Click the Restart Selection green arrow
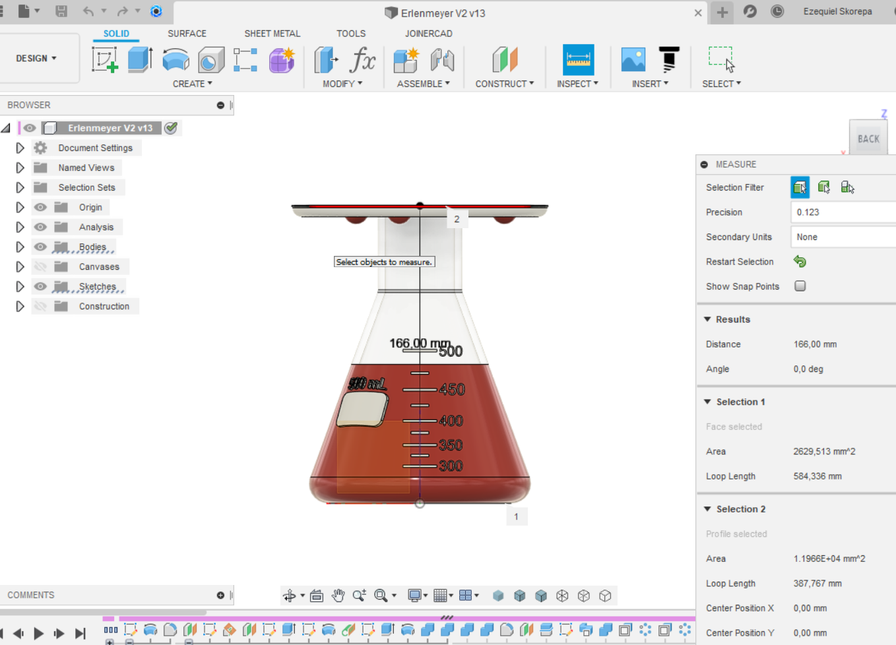This screenshot has width=896, height=645. point(800,262)
